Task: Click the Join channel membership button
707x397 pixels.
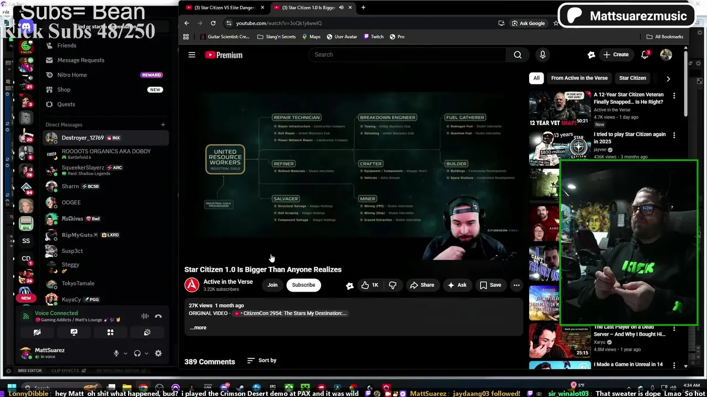Action: coord(272,285)
